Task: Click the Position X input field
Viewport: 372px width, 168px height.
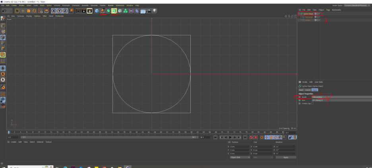Action: tap(240, 147)
